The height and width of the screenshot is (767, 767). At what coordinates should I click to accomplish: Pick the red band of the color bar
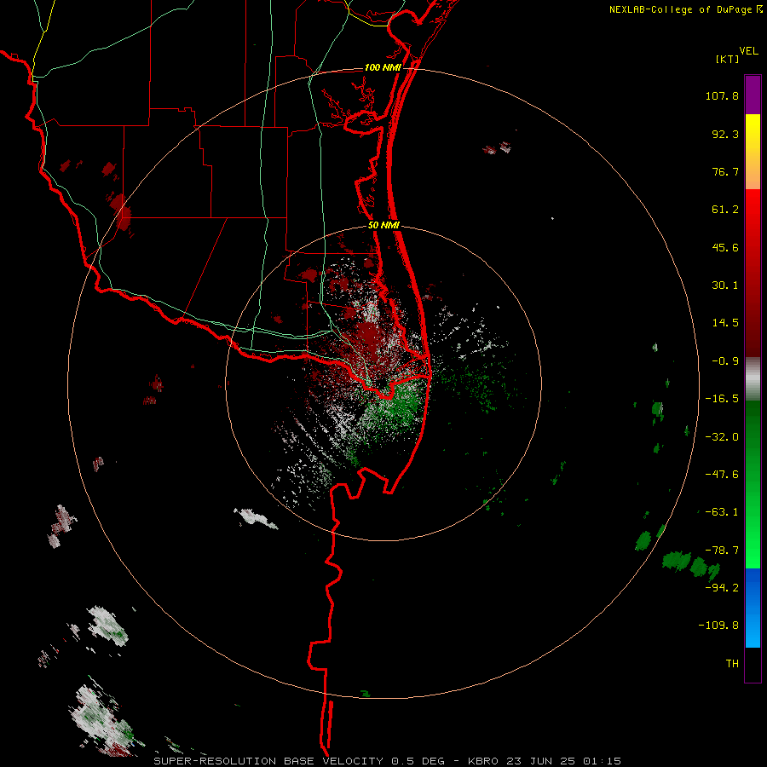(753, 273)
